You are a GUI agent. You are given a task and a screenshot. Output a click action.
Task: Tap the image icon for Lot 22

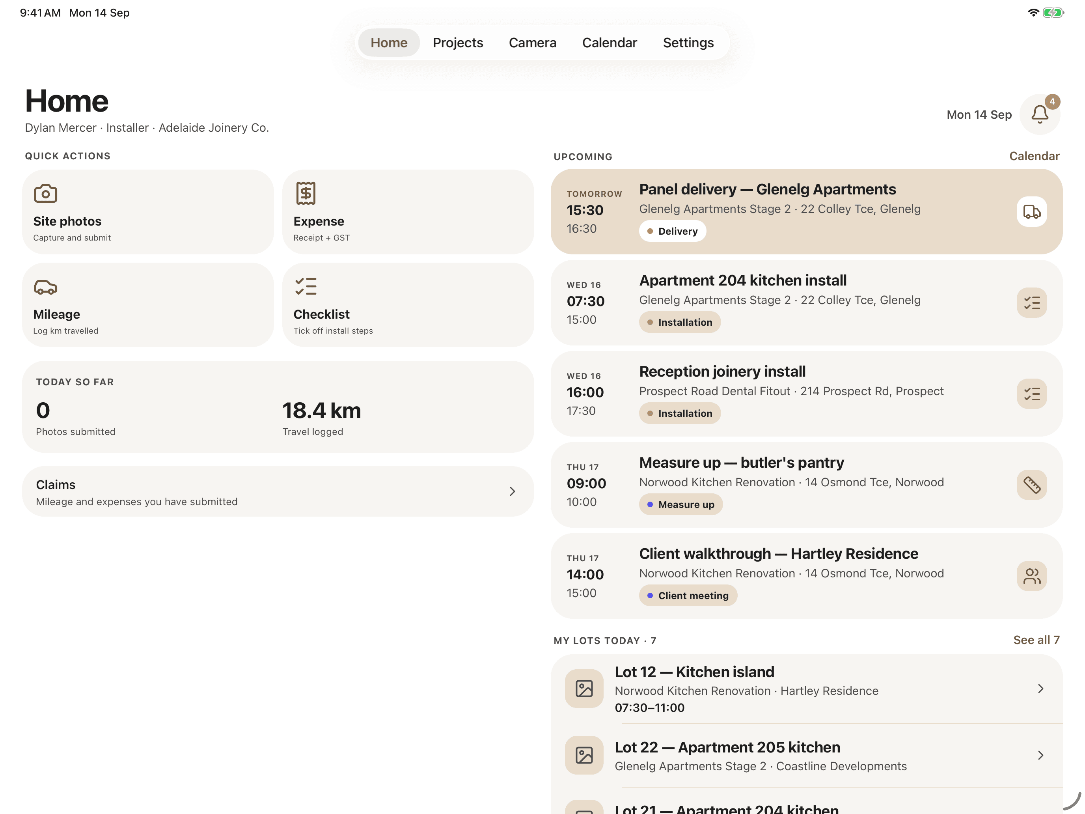coord(584,755)
